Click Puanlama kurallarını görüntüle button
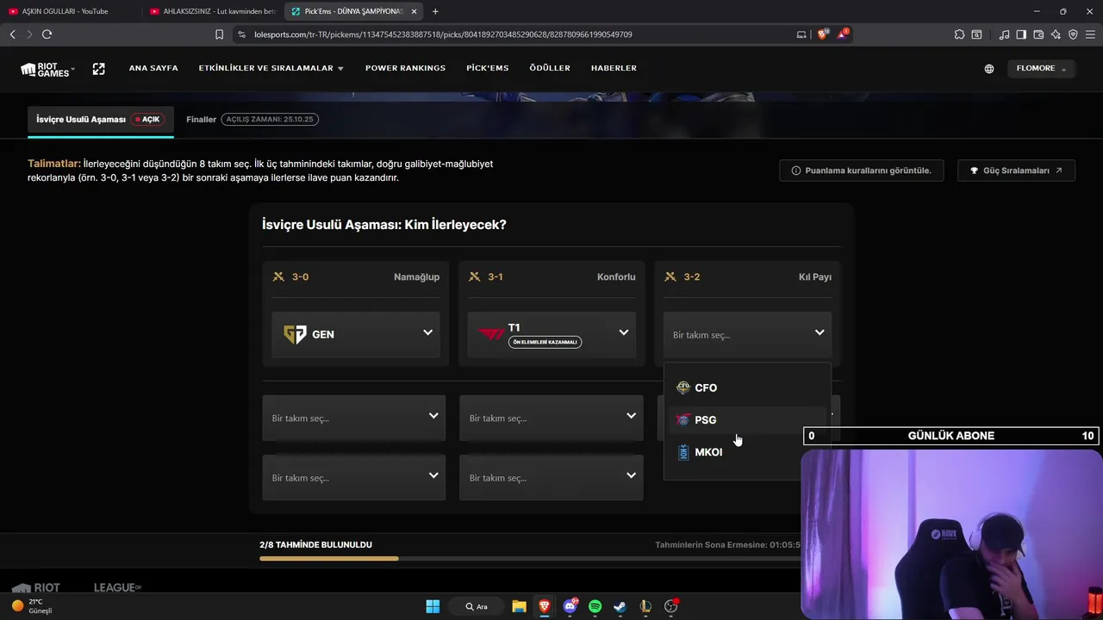 [861, 170]
